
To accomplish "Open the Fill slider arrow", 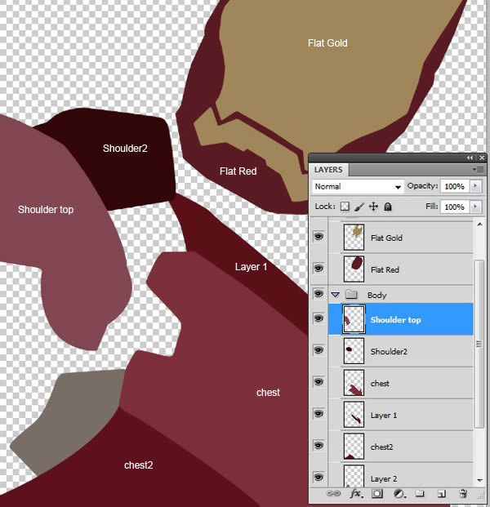I will tap(475, 207).
